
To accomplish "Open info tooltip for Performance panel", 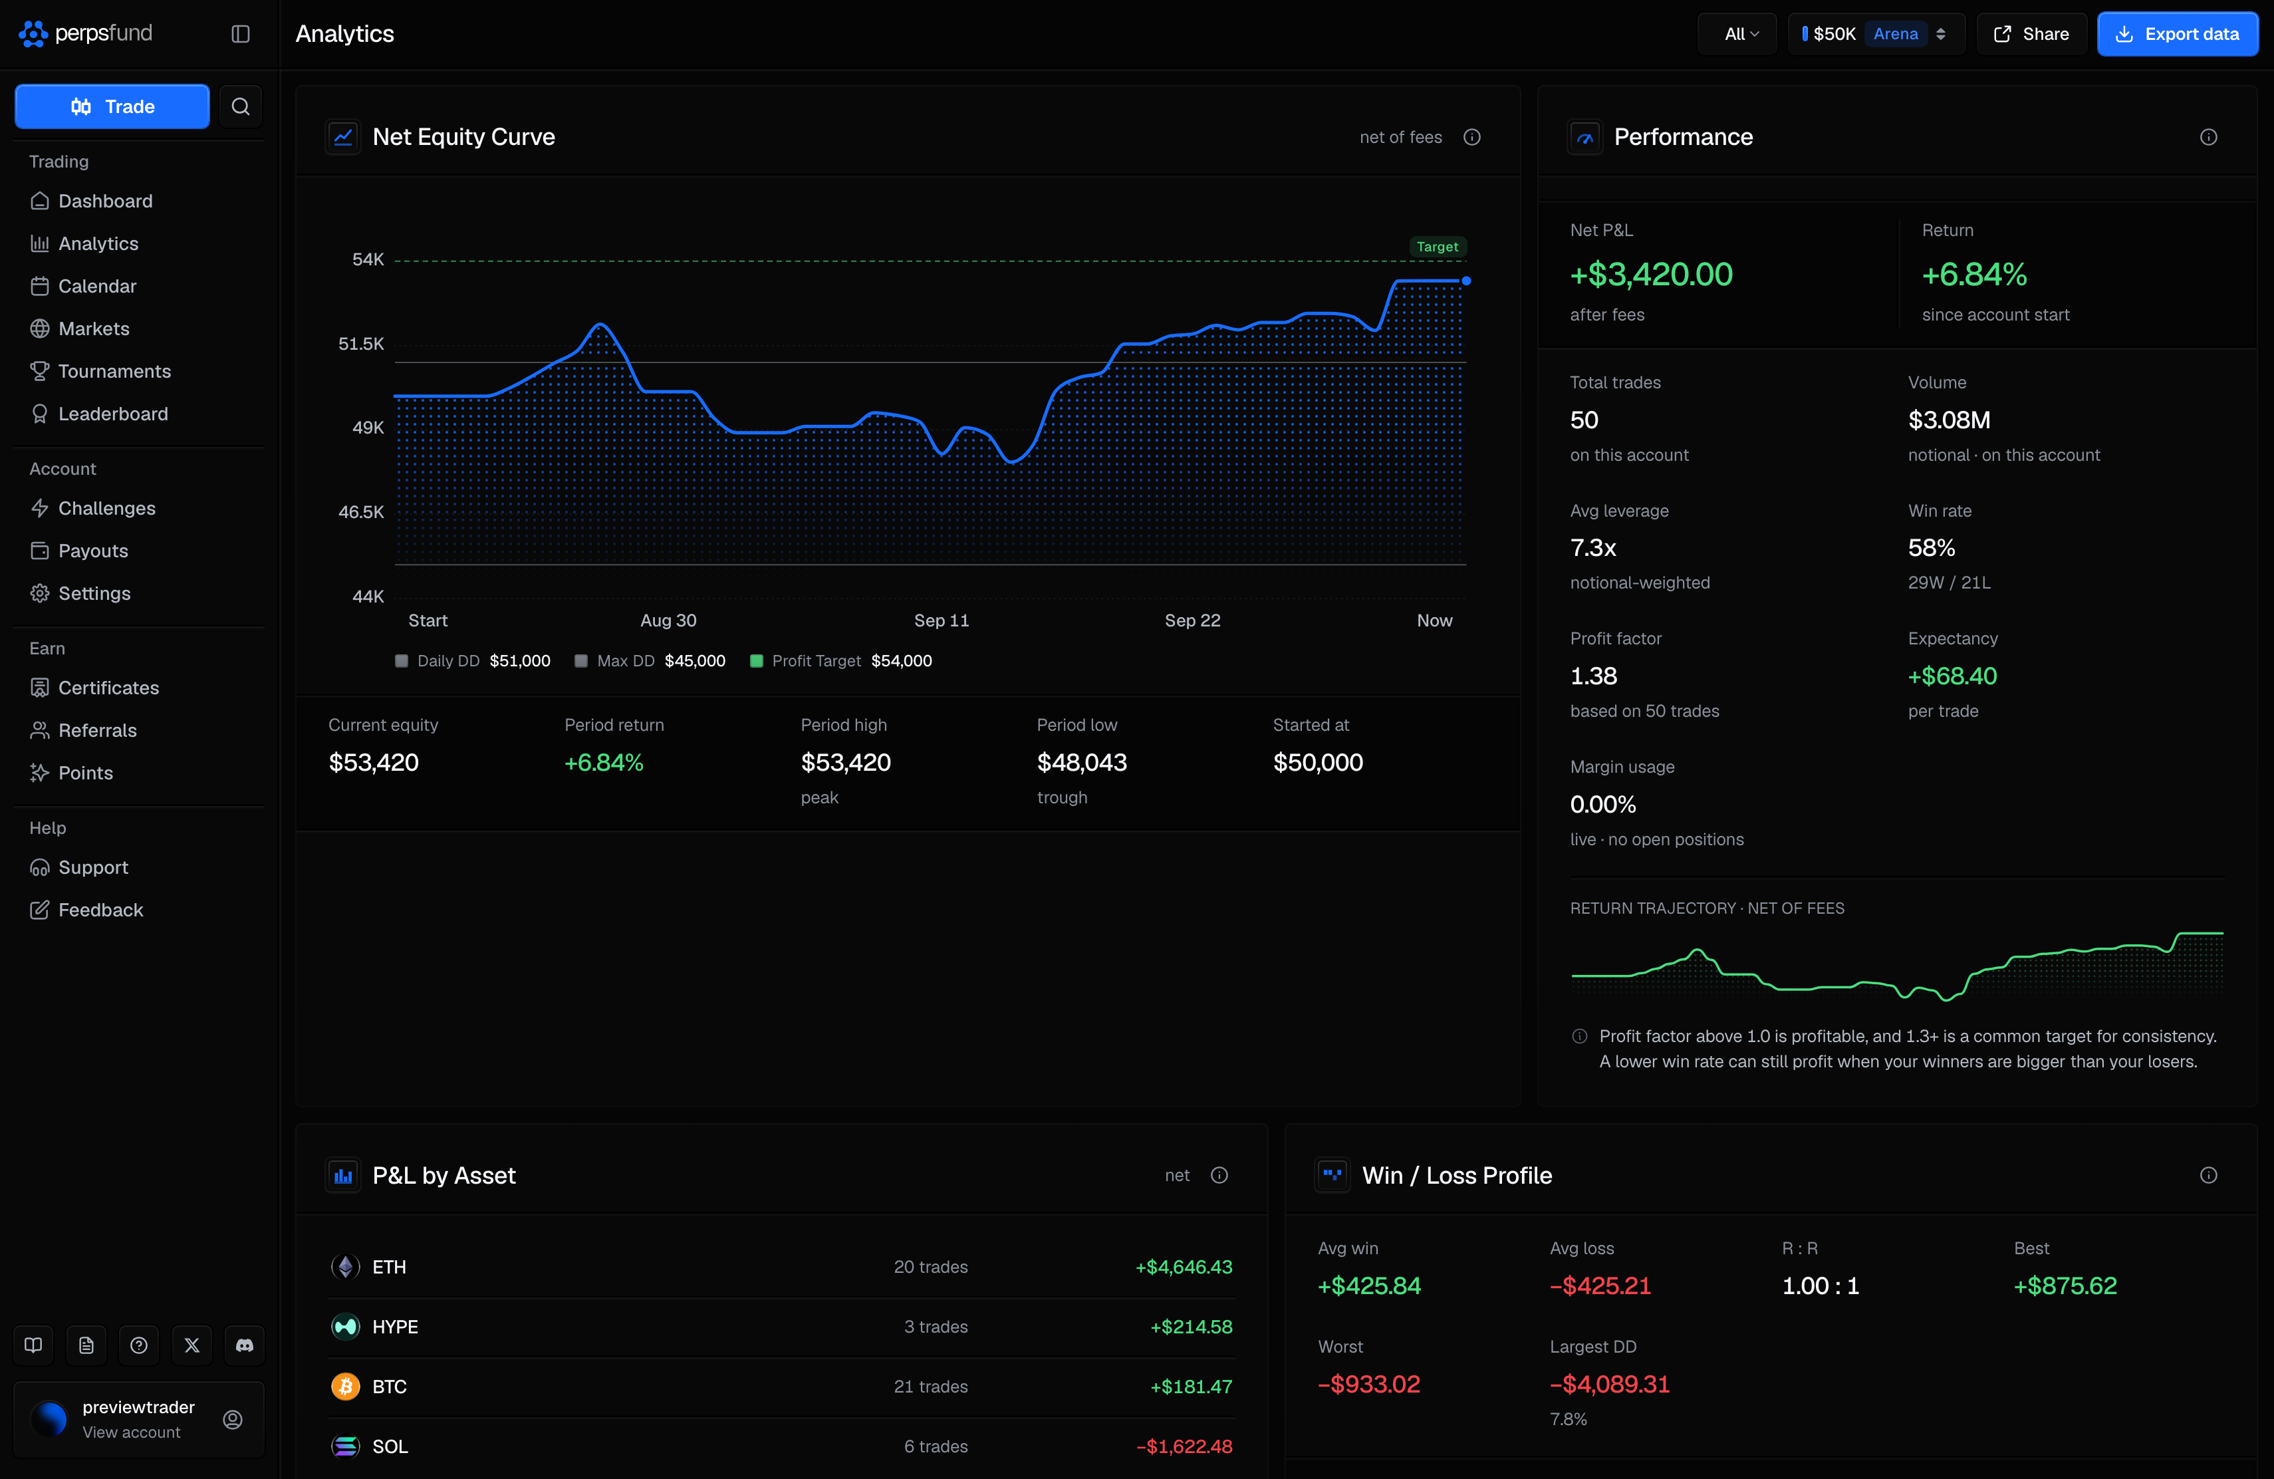I will pos(2208,136).
